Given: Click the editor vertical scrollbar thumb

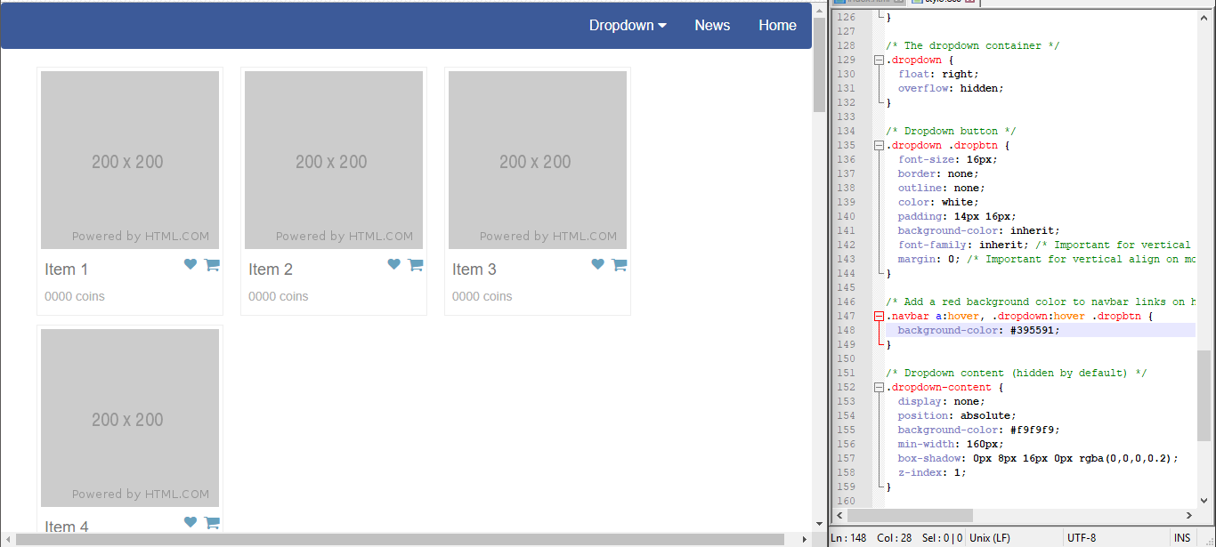Looking at the screenshot, I should pos(1204,395).
